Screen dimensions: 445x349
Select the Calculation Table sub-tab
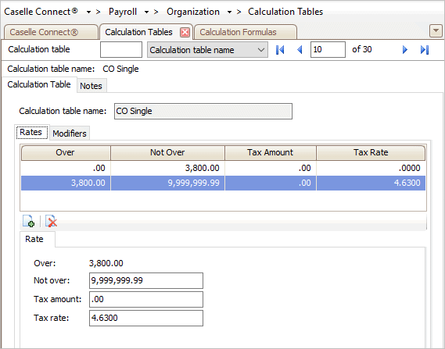(39, 84)
